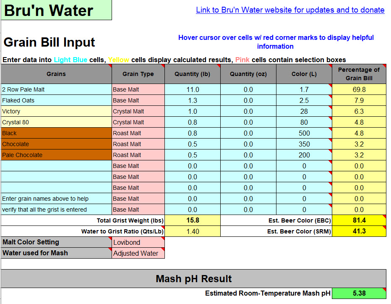The height and width of the screenshot is (304, 391).
Task: Select the Est. Beer Color EBC value 81.4
Action: [359, 220]
